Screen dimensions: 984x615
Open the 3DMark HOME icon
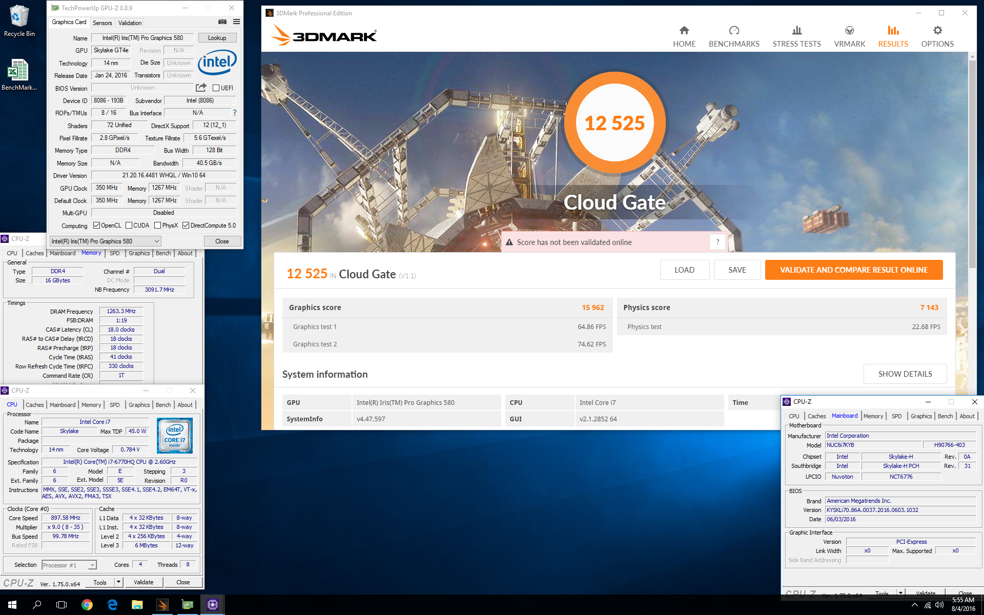tap(684, 30)
